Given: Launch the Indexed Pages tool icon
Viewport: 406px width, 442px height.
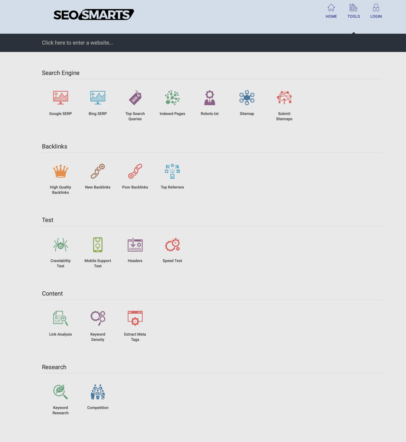Looking at the screenshot, I should pyautogui.click(x=172, y=98).
